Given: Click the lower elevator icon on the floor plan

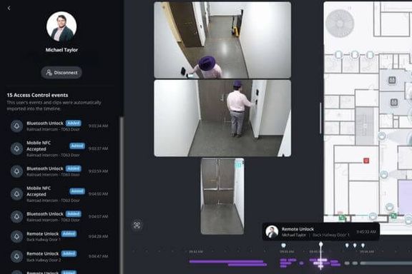Looking at the screenshot, I should pos(393,102).
